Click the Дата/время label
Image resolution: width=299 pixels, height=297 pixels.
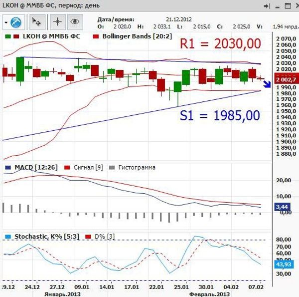tap(116, 19)
